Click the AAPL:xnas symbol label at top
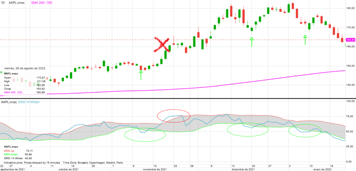Screen dimensions: 356x171 click(16, 3)
